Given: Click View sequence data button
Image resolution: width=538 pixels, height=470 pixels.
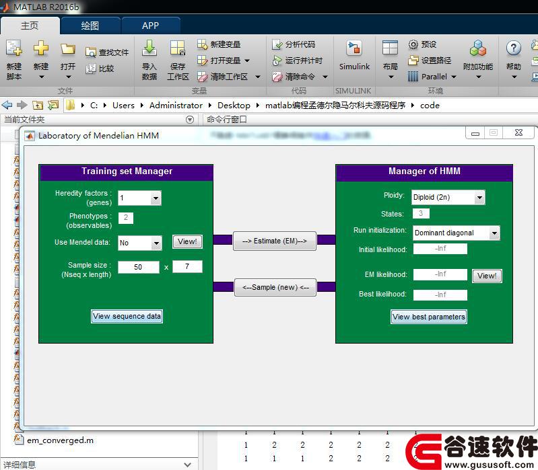Looking at the screenshot, I should pos(127,316).
